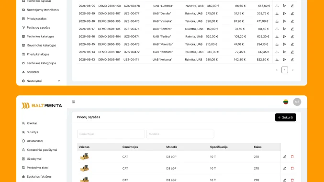Switch language via Lithuanian flag
The height and width of the screenshot is (182, 324).
coord(286,102)
